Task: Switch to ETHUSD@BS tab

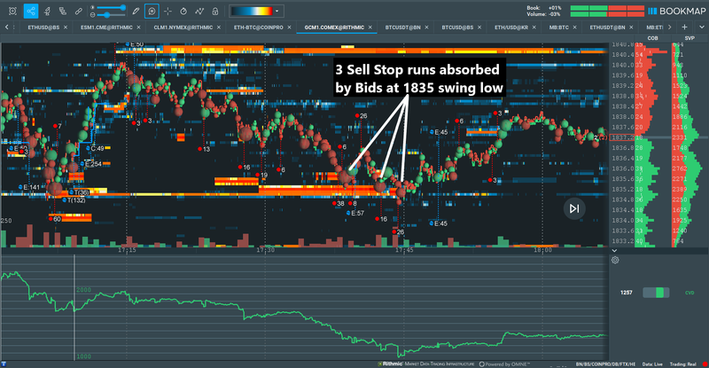Action: click(x=43, y=27)
